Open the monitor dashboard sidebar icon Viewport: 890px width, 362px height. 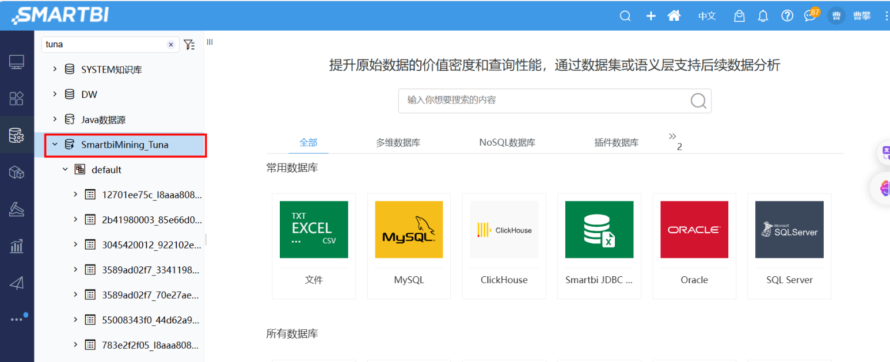coord(17,62)
